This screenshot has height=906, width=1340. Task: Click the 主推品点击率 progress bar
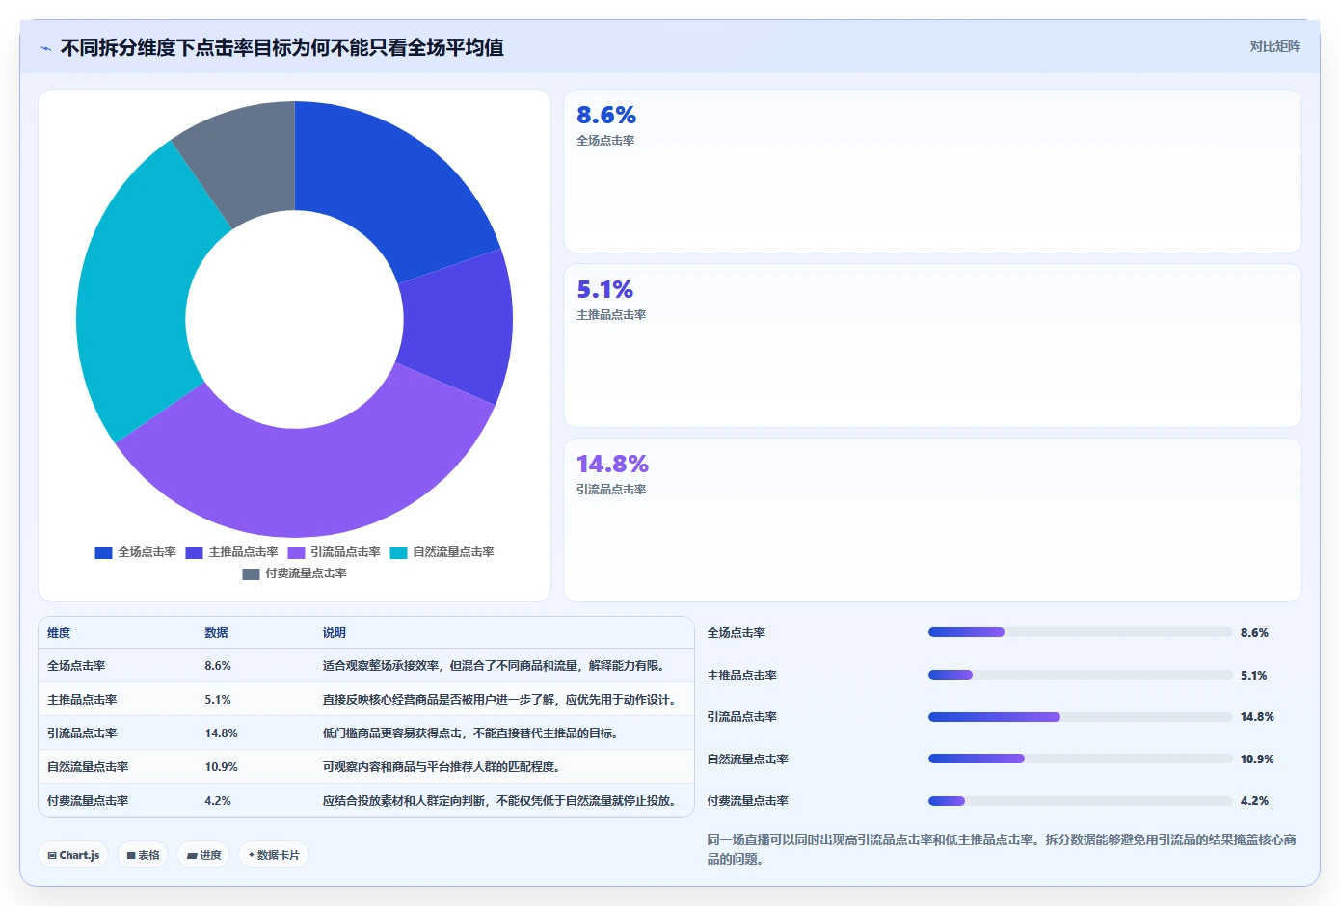[x=1080, y=675]
